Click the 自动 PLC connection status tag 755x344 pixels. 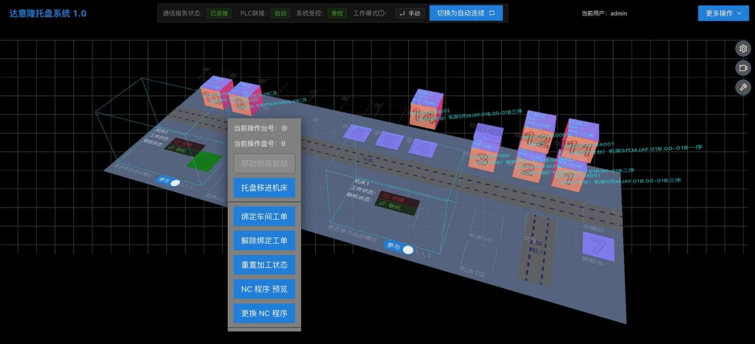tap(279, 13)
